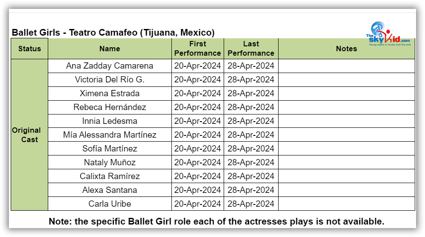This screenshot has height=237, width=425.
Task: Select the Innia Ledesma name cell
Action: (x=110, y=121)
